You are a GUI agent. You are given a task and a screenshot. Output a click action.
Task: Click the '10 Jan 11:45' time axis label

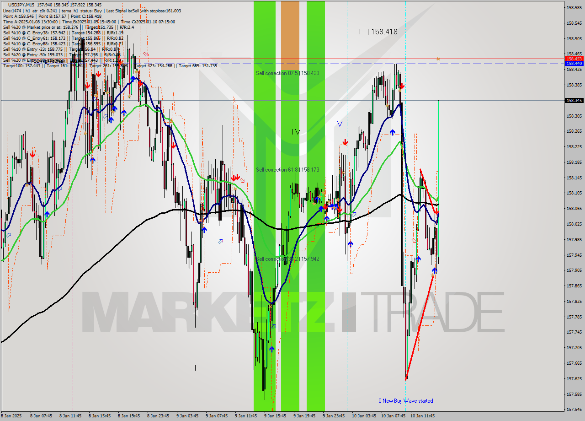(422, 416)
